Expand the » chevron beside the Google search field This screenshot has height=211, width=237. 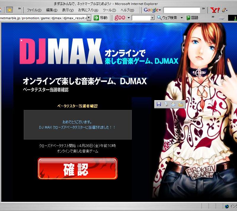(x=204, y=9)
